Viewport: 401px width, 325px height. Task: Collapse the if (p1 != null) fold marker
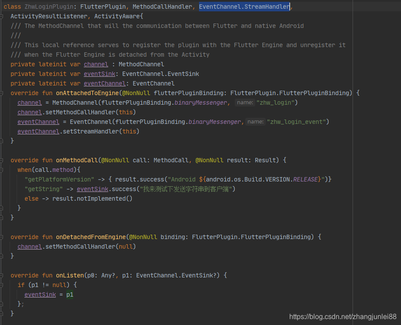coord(1,285)
